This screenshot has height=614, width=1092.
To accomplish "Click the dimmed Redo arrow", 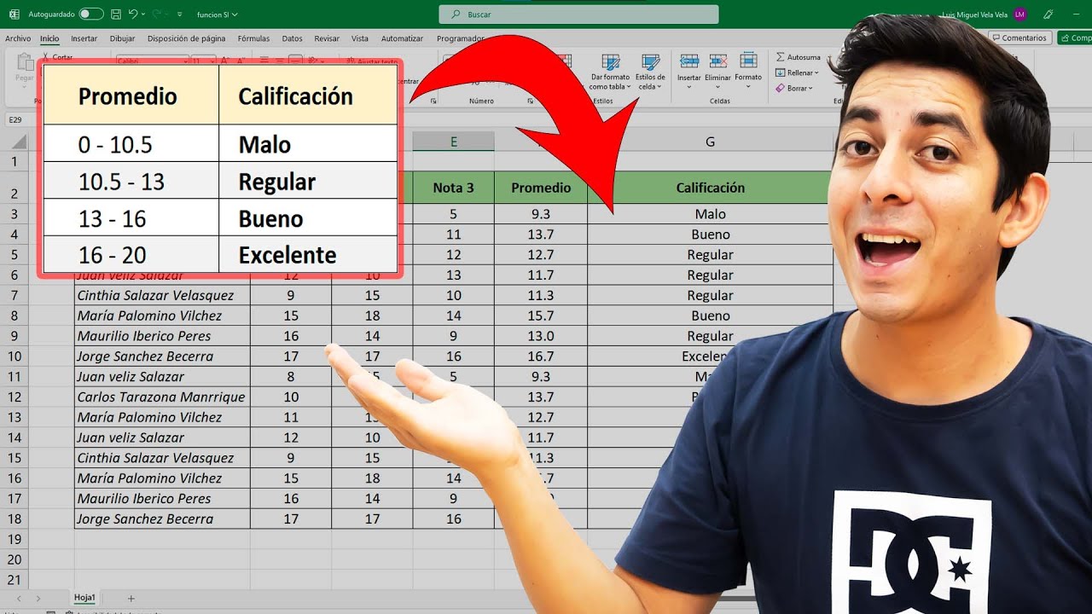I will click(x=159, y=14).
